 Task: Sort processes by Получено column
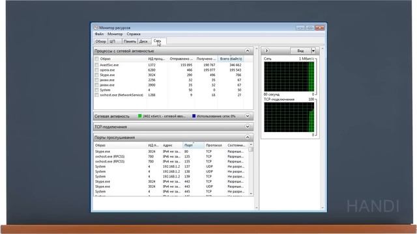click(x=206, y=58)
